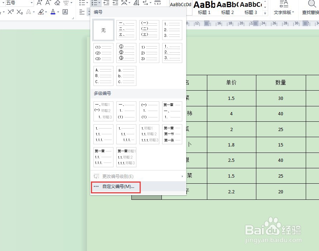Viewport: 319px width, 251px height.
Task: Click the character border icon
Action: (65, 11)
